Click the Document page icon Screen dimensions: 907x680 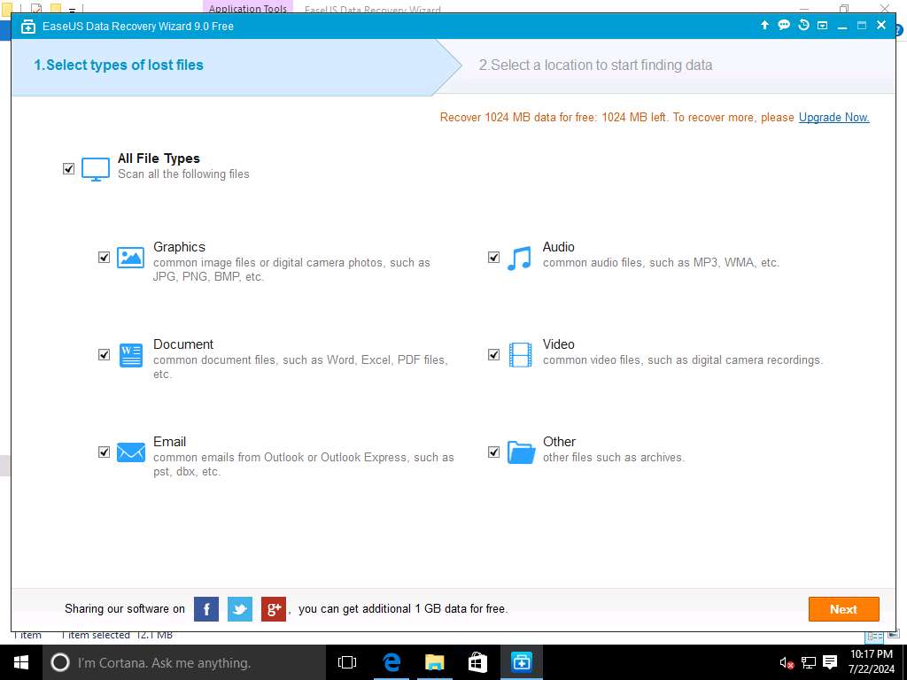point(131,355)
